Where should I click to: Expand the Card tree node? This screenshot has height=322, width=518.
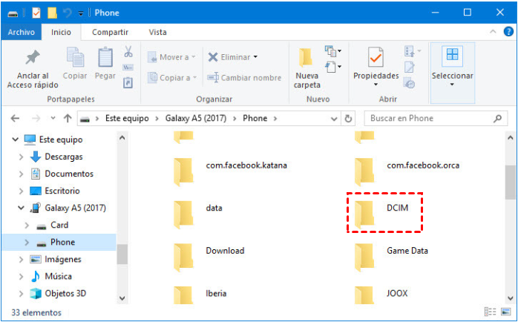point(28,225)
